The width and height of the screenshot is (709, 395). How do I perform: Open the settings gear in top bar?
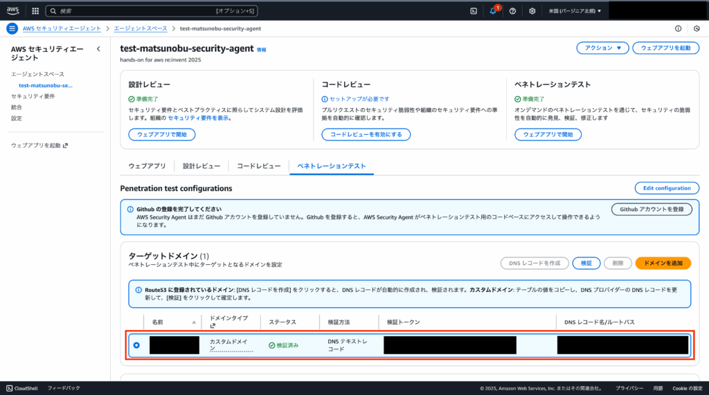[x=532, y=11]
